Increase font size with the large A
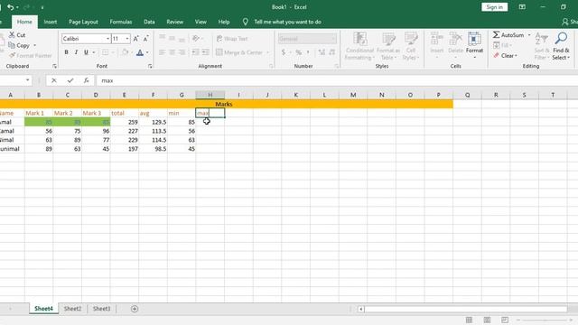This screenshot has height=325, width=578. coord(135,39)
